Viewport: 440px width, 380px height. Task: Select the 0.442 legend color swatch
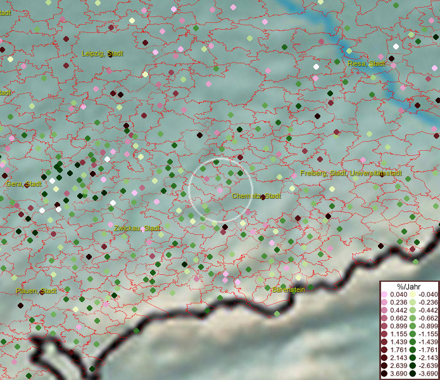click(x=384, y=310)
